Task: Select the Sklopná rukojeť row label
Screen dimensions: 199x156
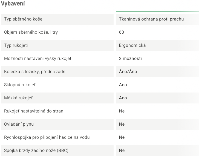Action: pyautogui.click(x=20, y=85)
